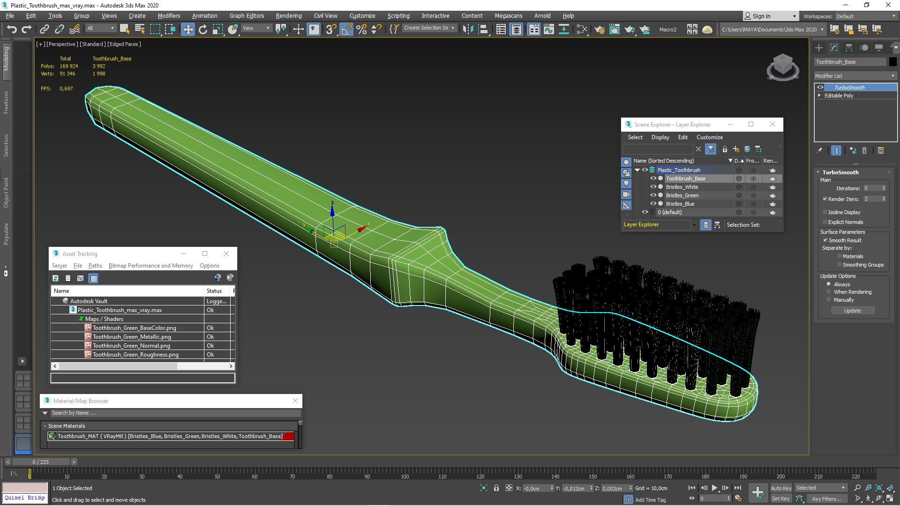Enable Smoothing Groups checkbox
This screenshot has height=506, width=900.
click(x=840, y=265)
